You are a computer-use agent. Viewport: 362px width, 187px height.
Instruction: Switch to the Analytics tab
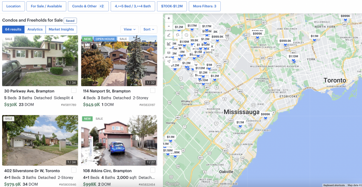pos(35,29)
